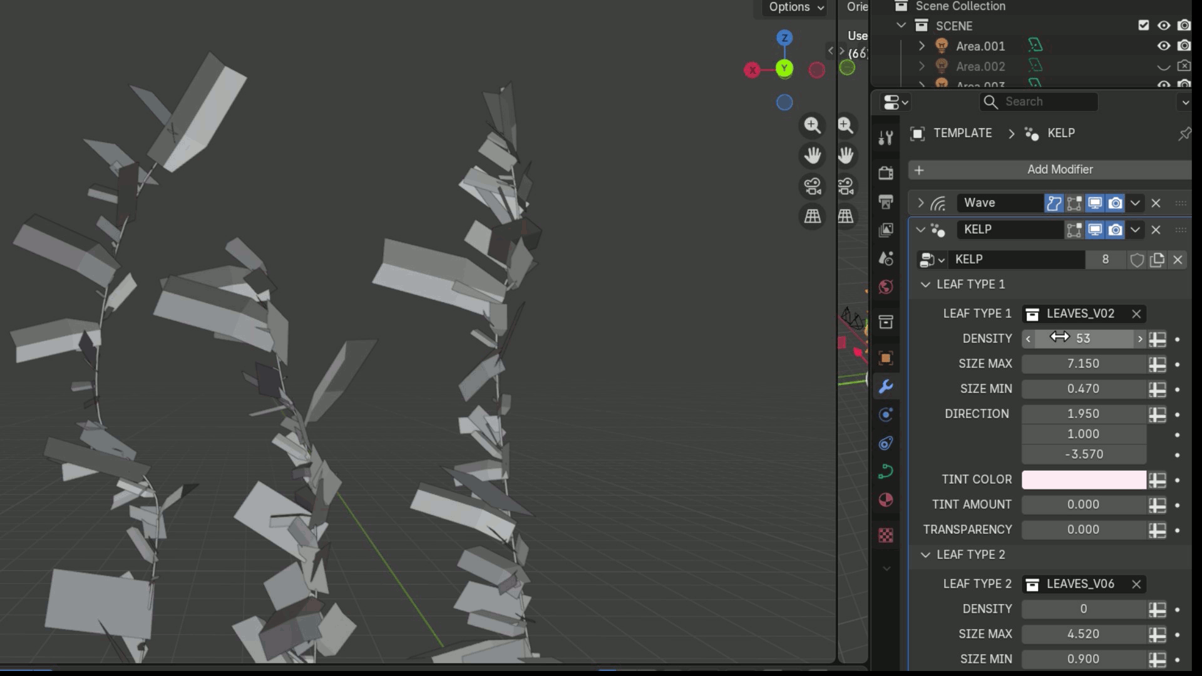The width and height of the screenshot is (1202, 676).
Task: Open the Render properties tab icon
Action: coord(886,173)
